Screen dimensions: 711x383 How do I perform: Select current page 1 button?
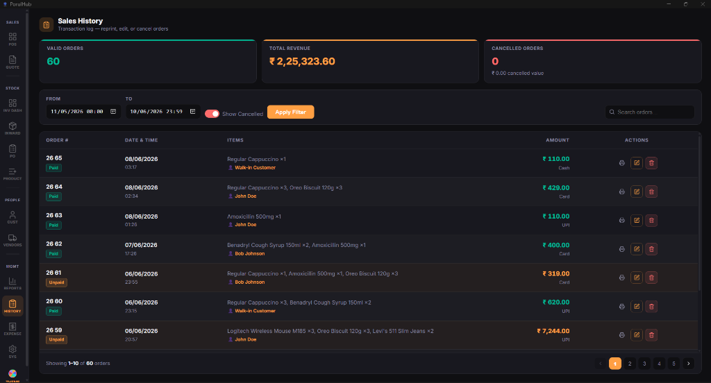615,364
